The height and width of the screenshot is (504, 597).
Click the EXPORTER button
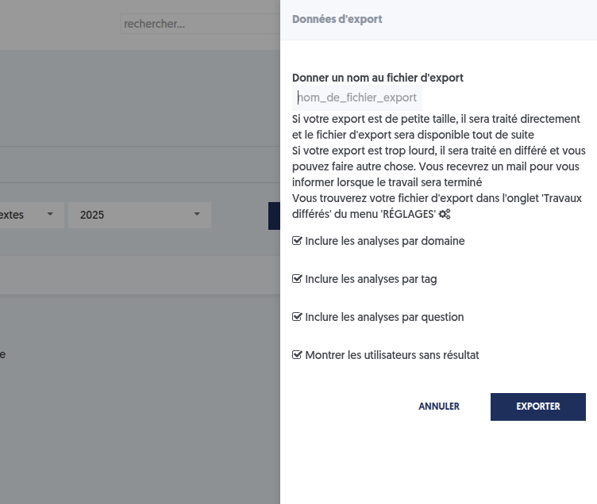coord(538,407)
